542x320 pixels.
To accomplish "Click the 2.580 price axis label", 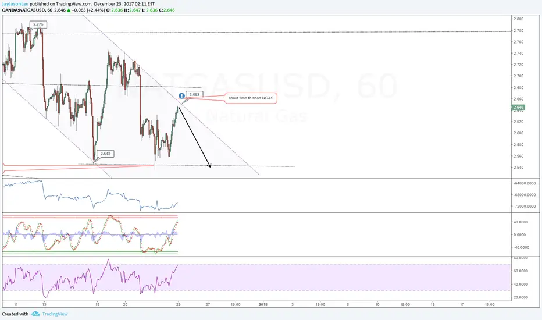I will (519, 145).
